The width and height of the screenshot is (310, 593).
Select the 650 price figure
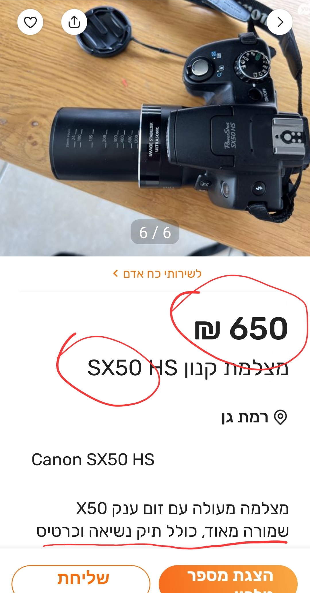(x=258, y=328)
